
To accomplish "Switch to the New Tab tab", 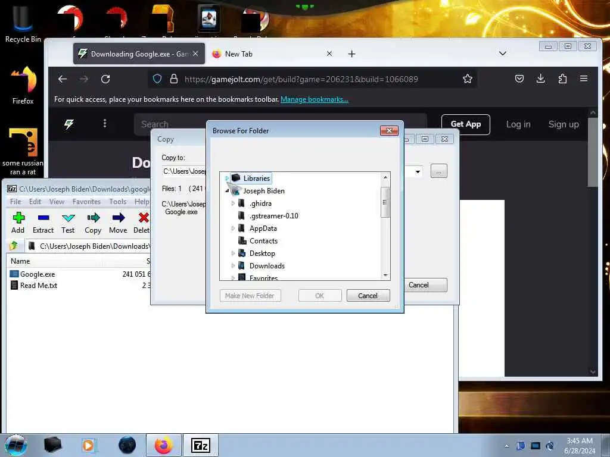I will (x=273, y=54).
